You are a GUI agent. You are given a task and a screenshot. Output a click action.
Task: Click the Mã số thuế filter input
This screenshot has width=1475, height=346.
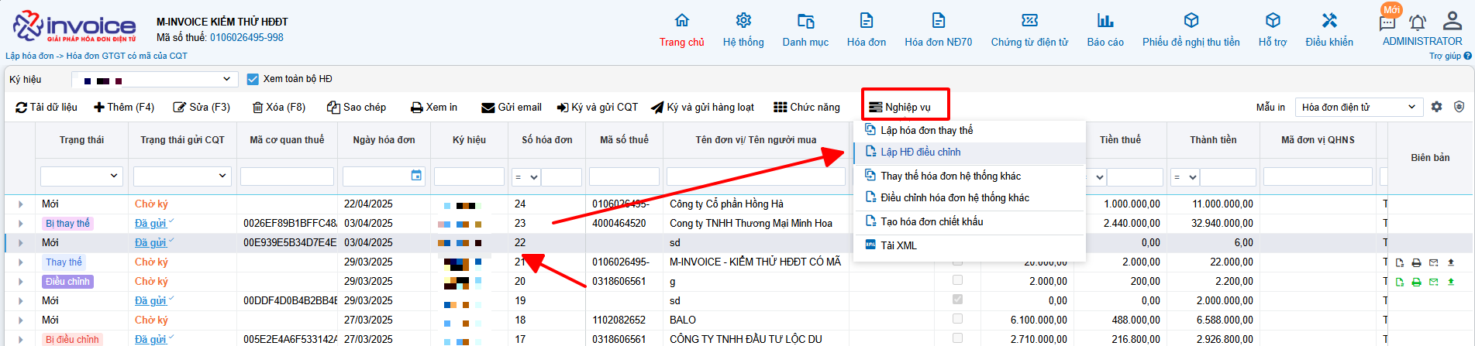tap(624, 177)
